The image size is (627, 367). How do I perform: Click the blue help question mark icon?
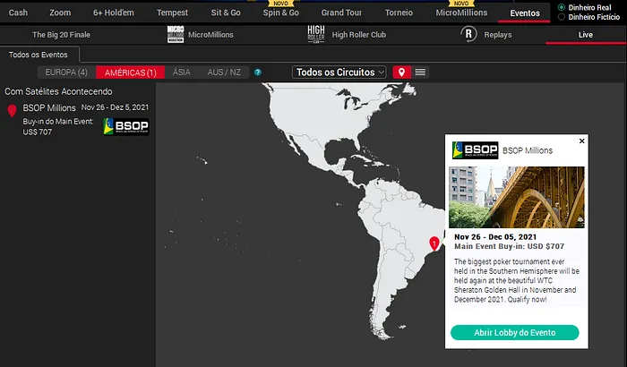(x=258, y=73)
